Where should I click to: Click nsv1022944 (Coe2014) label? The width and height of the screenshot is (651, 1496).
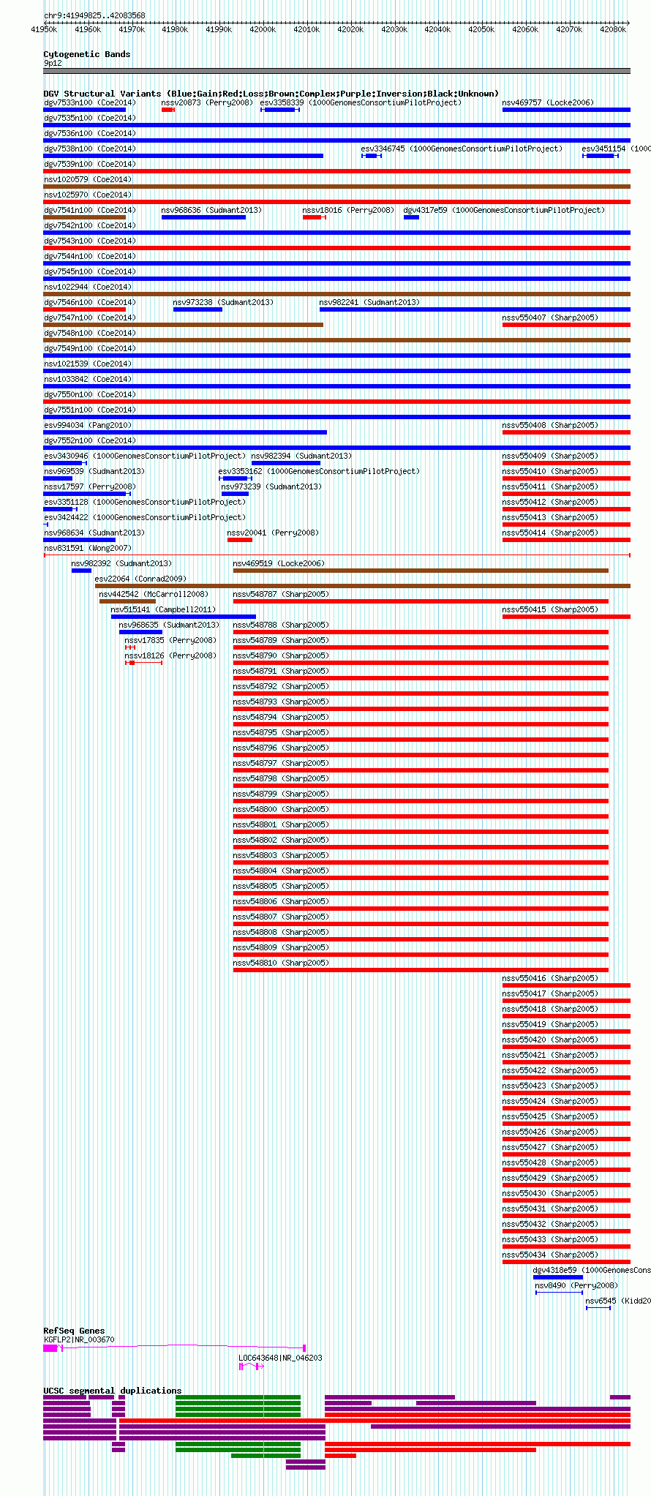[88, 287]
